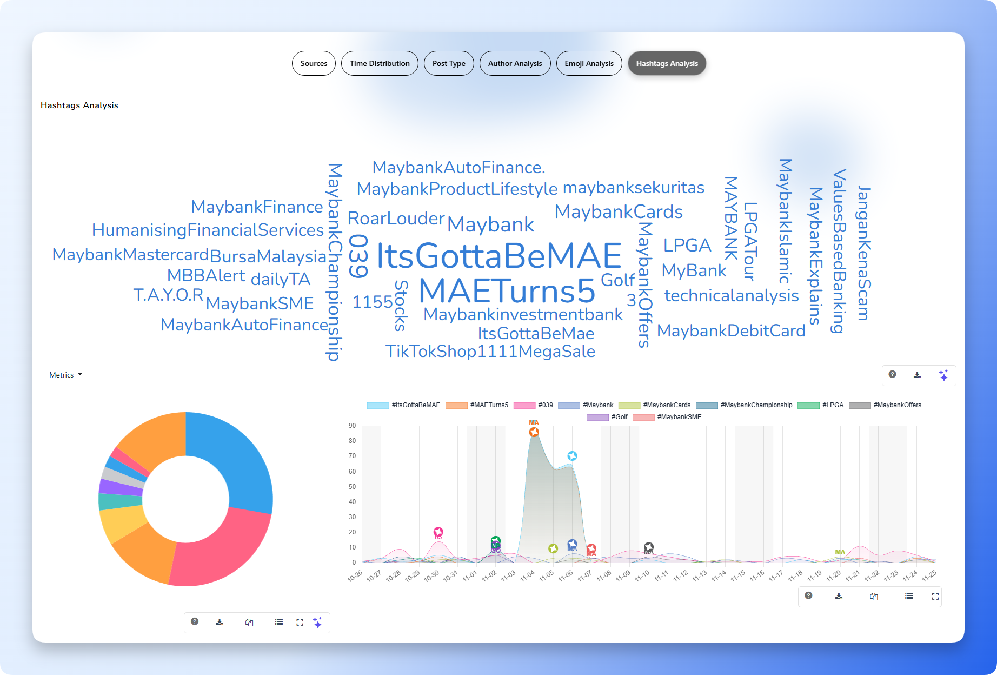Click Maybankinvestmentbank in the word cloud
The image size is (997, 675).
coord(523,314)
